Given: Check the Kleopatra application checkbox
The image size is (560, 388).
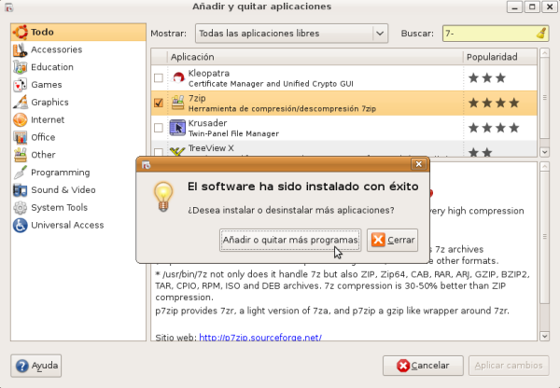Looking at the screenshot, I should pyautogui.click(x=158, y=77).
